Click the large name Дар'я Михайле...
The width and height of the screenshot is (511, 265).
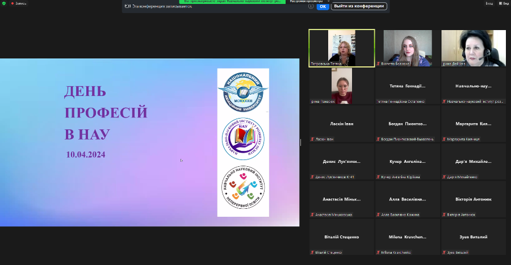pos(474,162)
